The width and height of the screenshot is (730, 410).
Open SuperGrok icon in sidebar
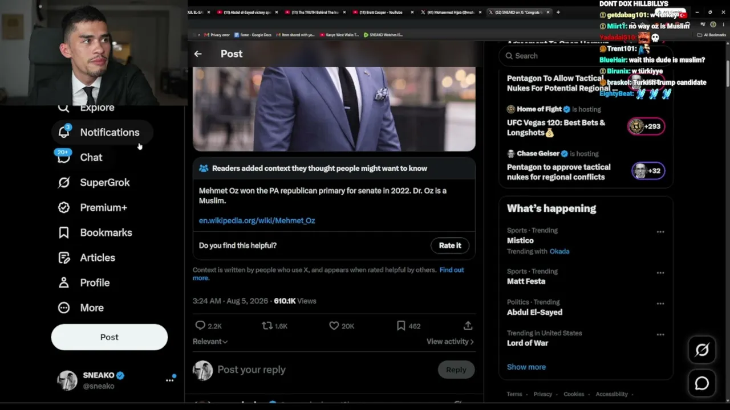(x=64, y=182)
